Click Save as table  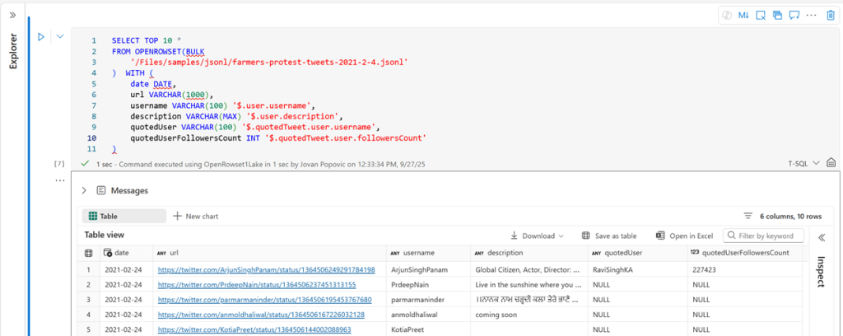tap(609, 236)
